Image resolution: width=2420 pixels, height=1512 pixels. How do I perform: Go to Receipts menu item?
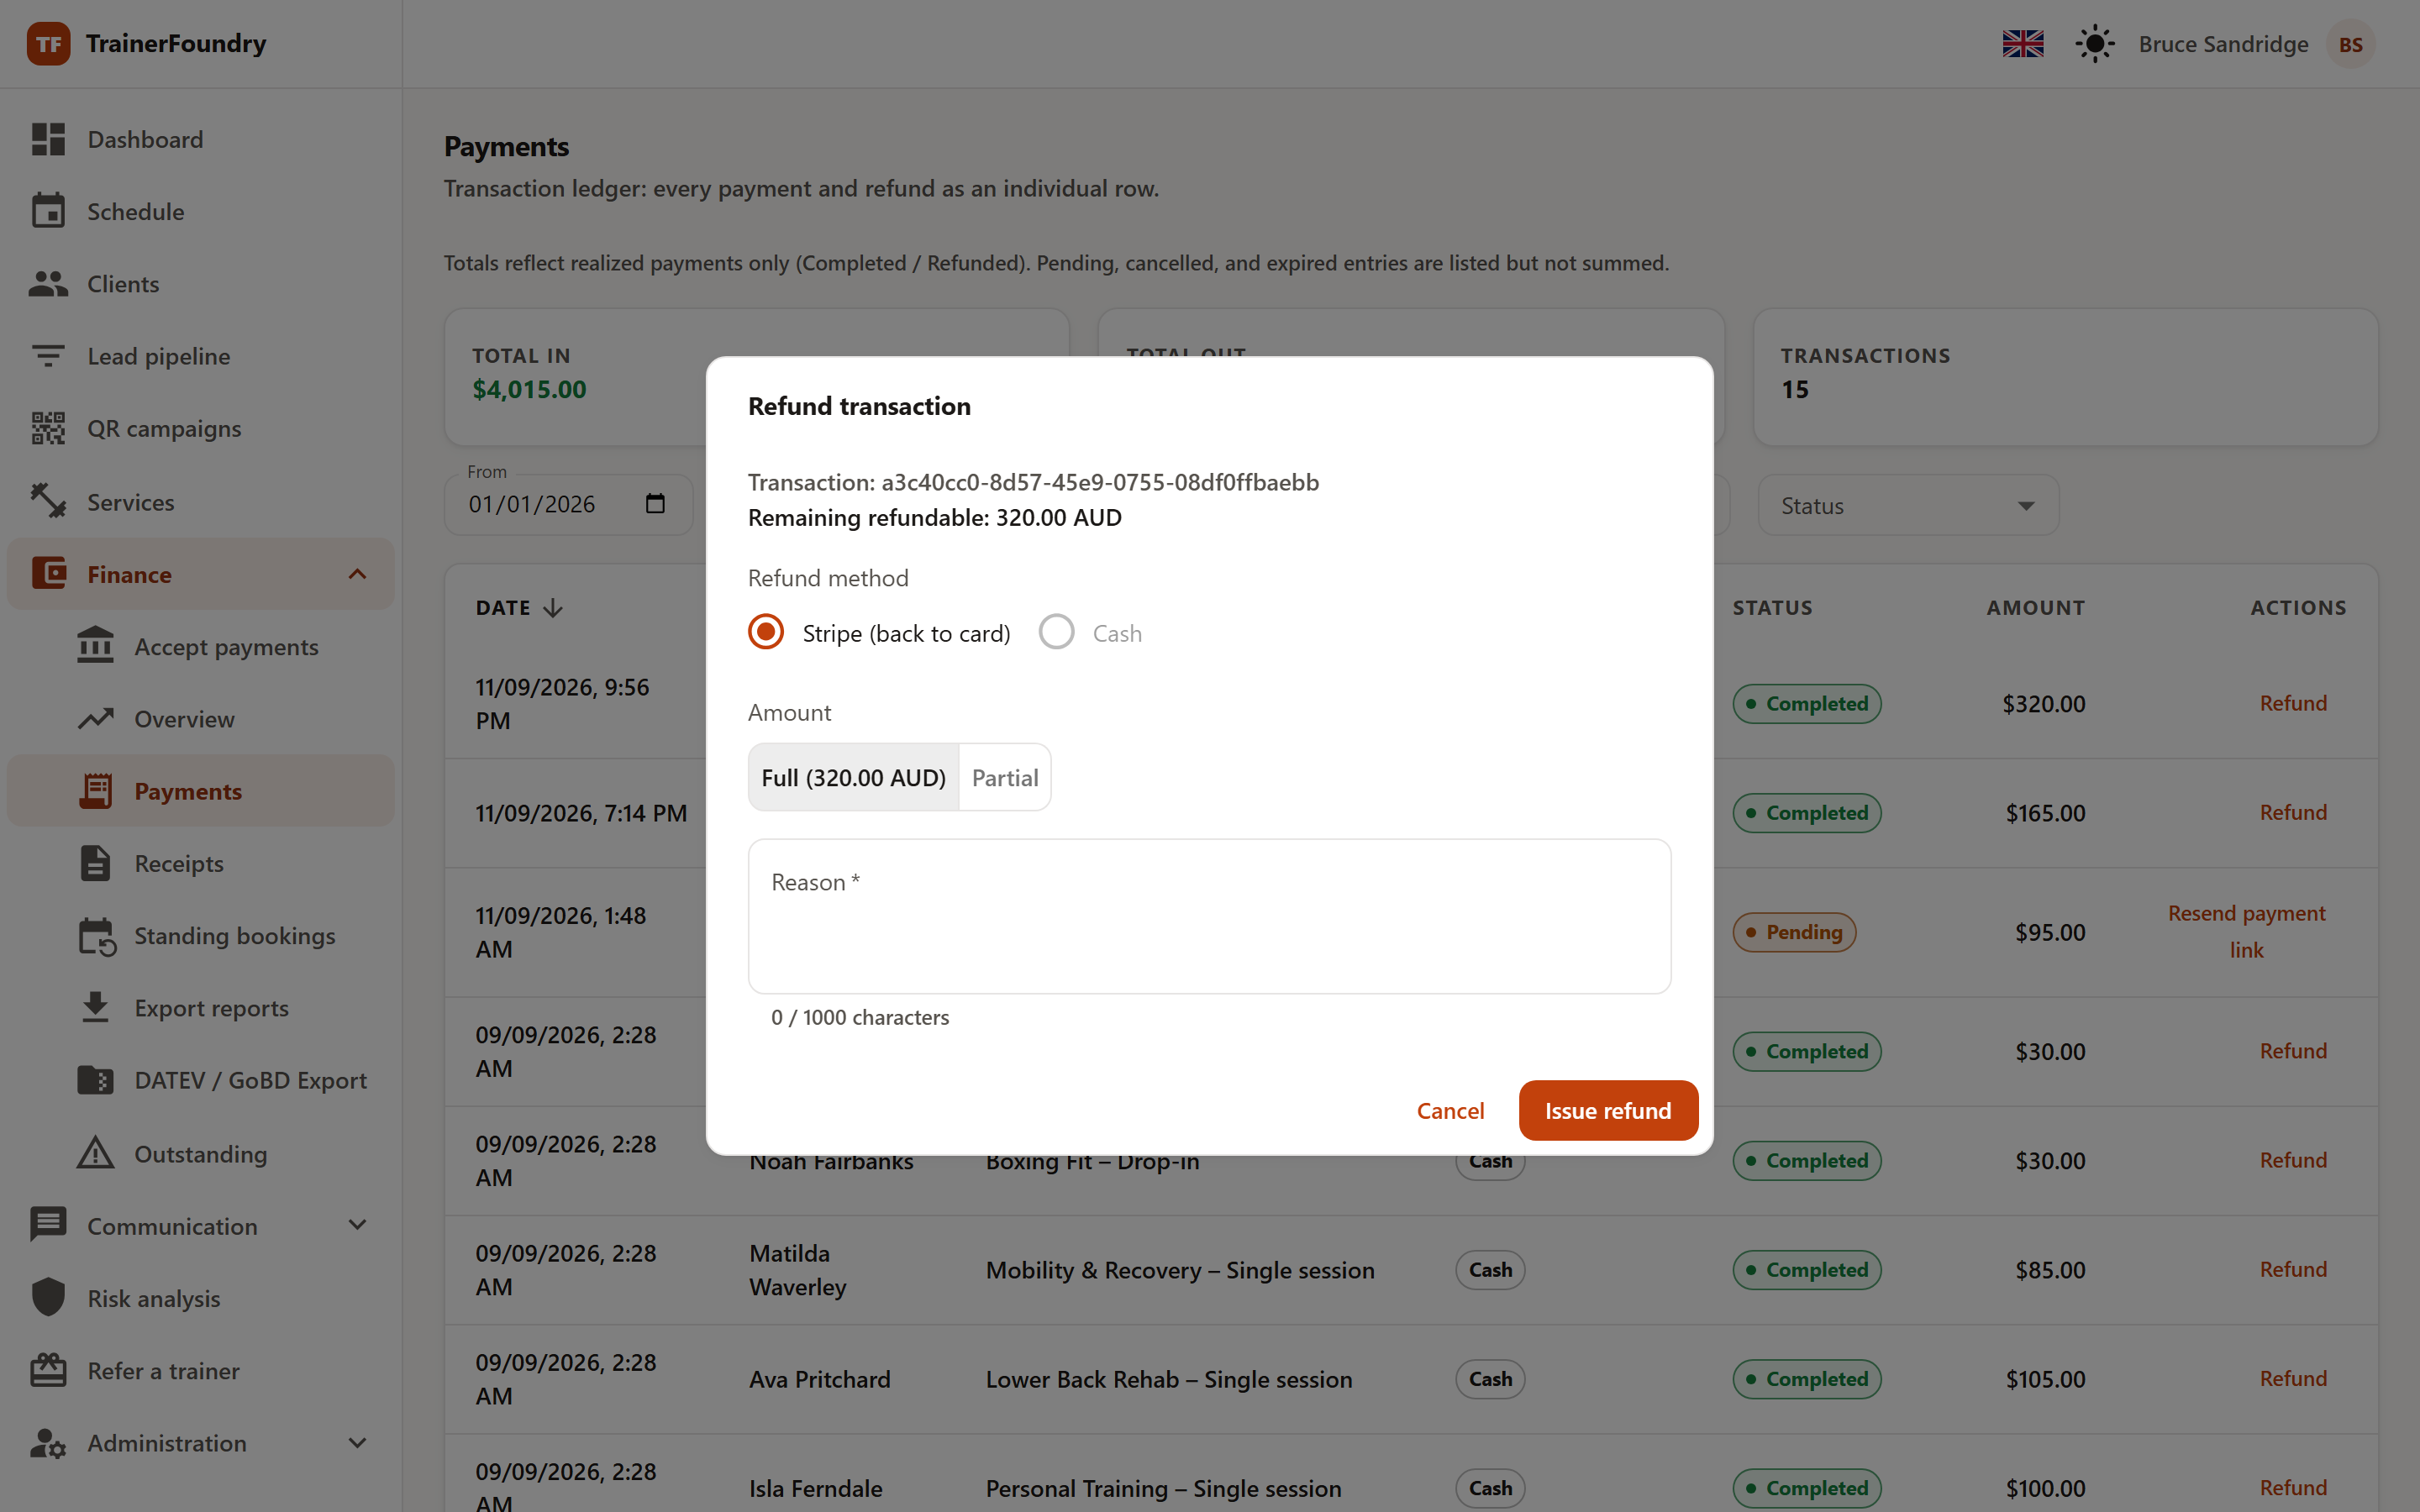click(x=201, y=863)
